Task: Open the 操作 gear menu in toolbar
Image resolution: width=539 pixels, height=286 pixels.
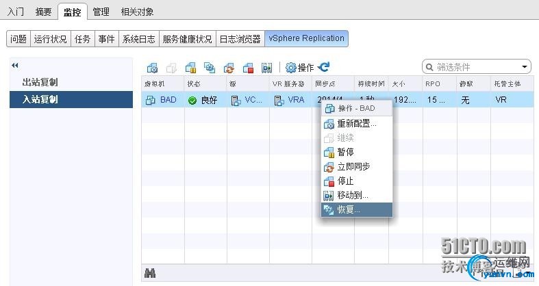Action: coord(300,68)
